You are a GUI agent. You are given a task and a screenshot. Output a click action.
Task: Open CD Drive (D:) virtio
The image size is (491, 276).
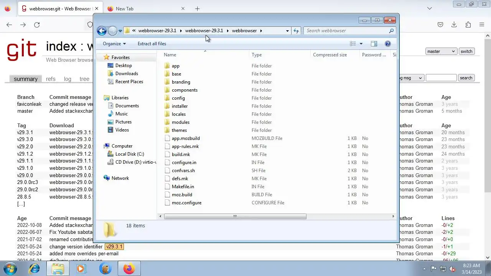tap(136, 162)
